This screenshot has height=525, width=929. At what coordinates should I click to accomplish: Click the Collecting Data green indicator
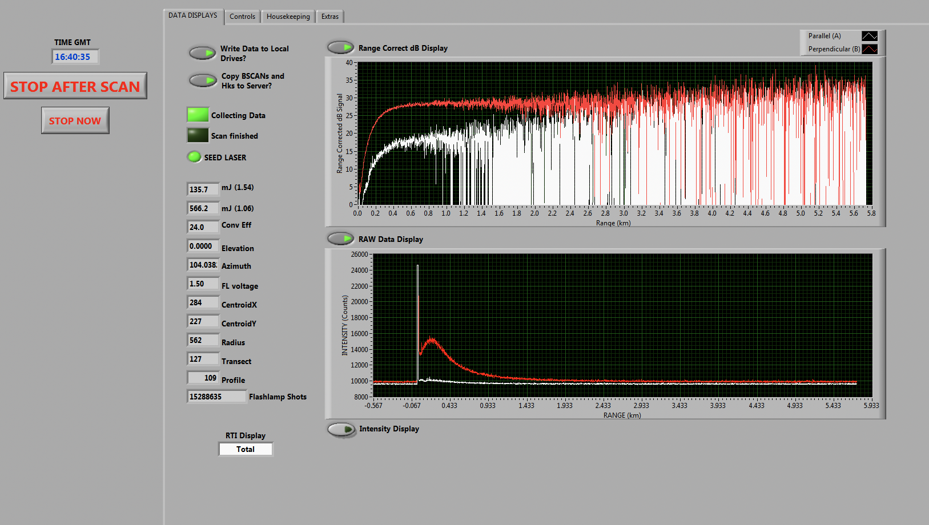198,115
